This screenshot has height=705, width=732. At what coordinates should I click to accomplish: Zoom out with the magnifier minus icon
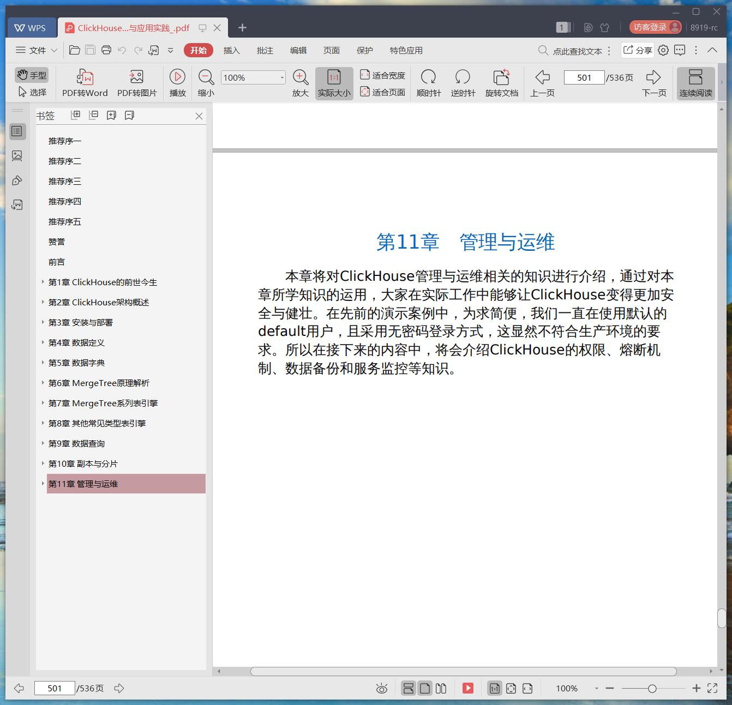tap(206, 83)
